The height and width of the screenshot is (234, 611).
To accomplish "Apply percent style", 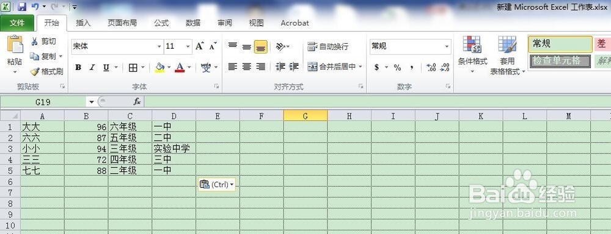I will 398,68.
